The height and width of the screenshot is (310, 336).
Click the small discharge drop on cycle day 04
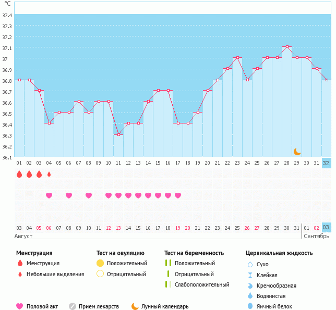click(x=49, y=174)
